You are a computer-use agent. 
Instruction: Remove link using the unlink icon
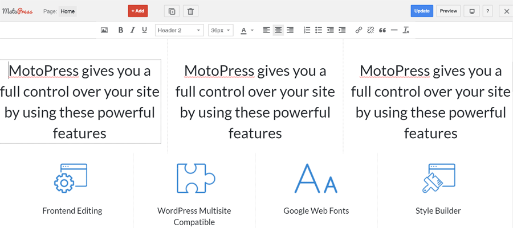coord(370,30)
